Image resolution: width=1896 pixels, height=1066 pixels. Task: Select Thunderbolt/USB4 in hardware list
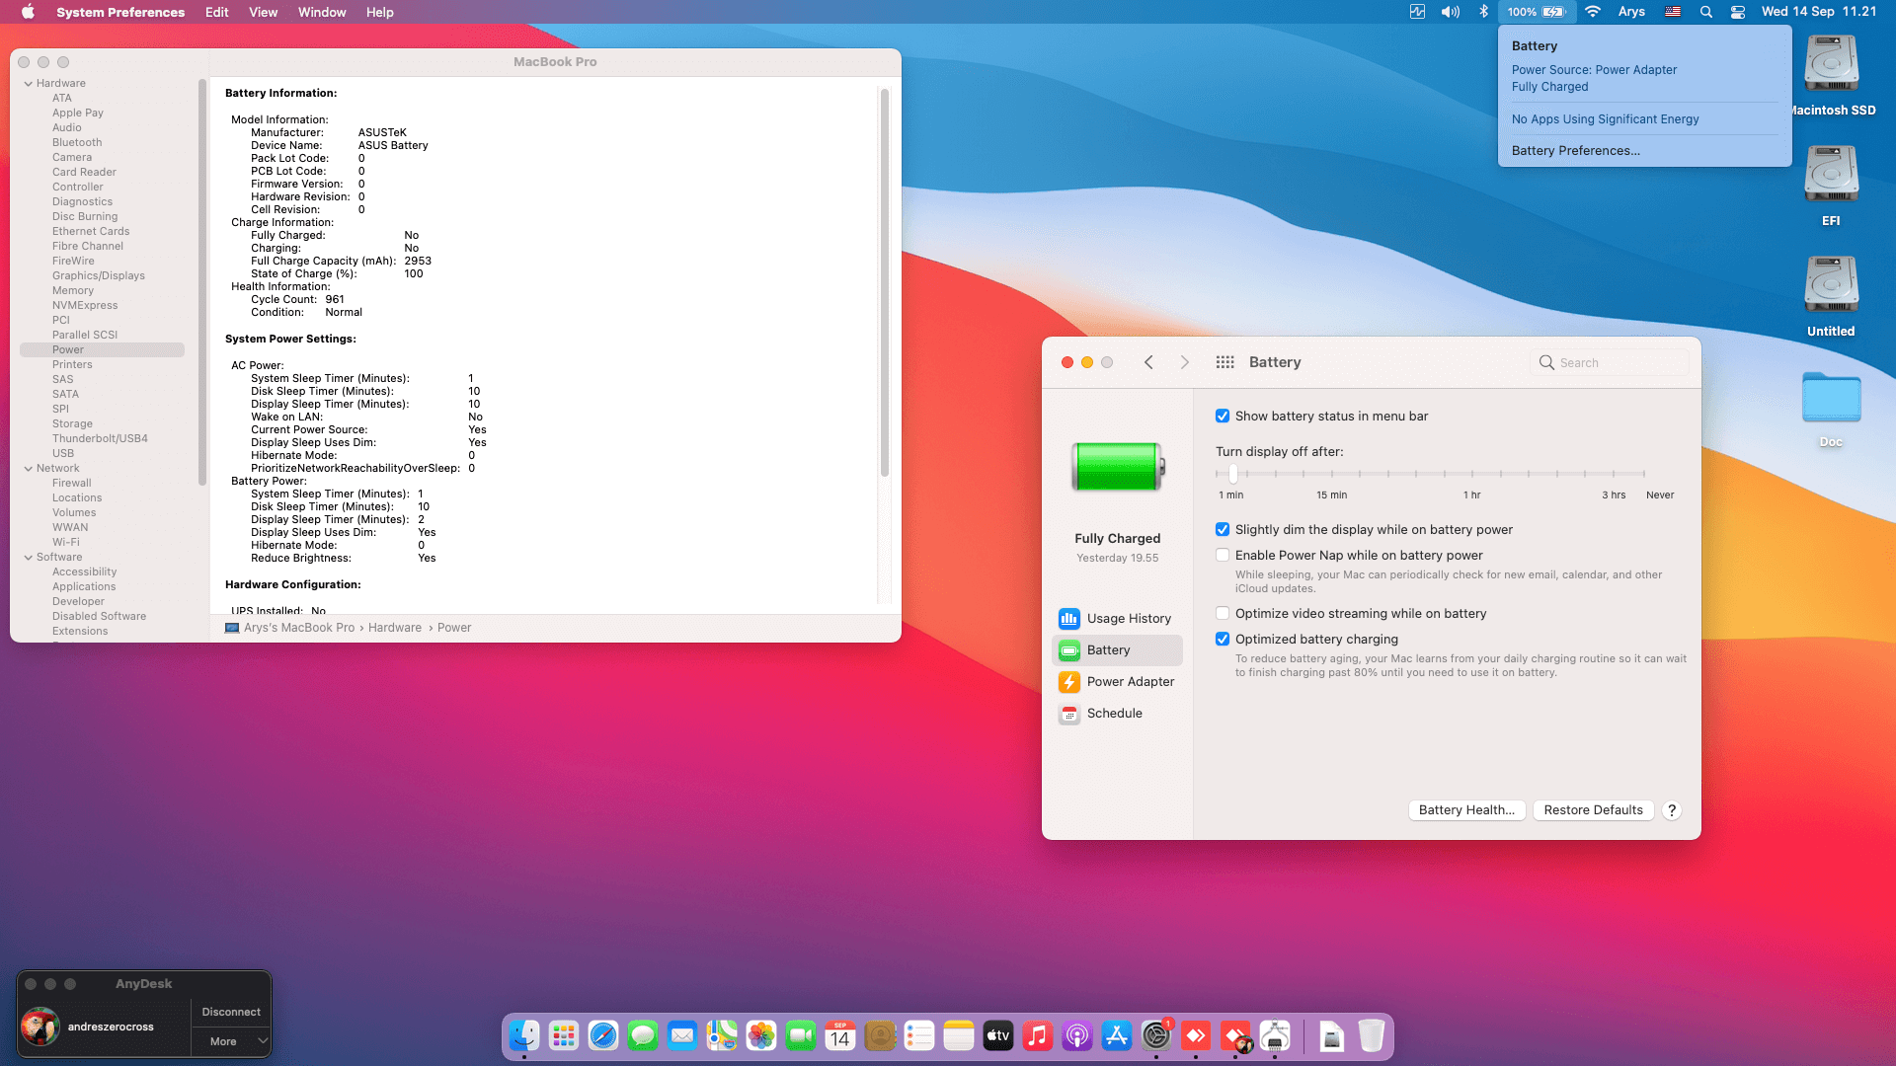[x=100, y=439]
